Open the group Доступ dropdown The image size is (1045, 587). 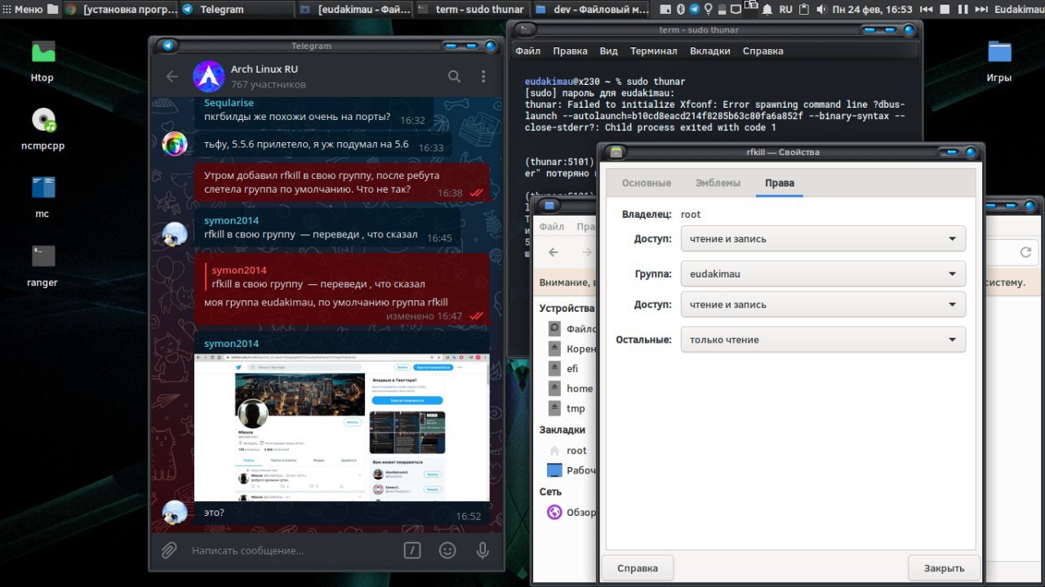[823, 305]
